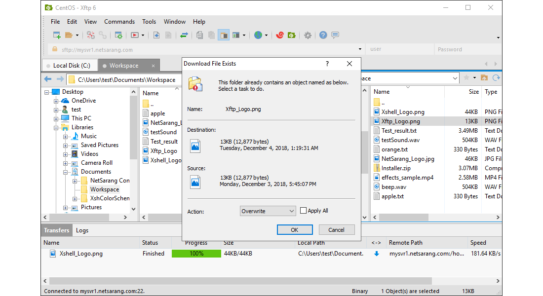Click the Open Session folder icon
Viewport: 543px width, 296px height.
69,36
